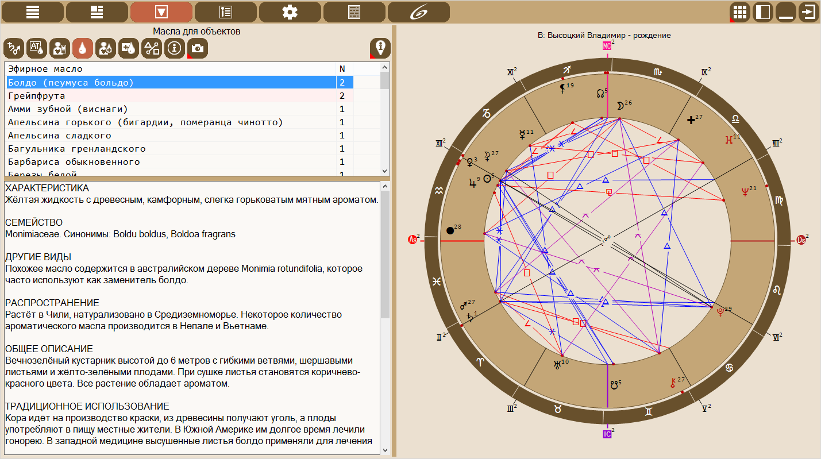821x459 pixels.
Task: Click the info circle icon in the oils toolbar
Action: pyautogui.click(x=174, y=49)
